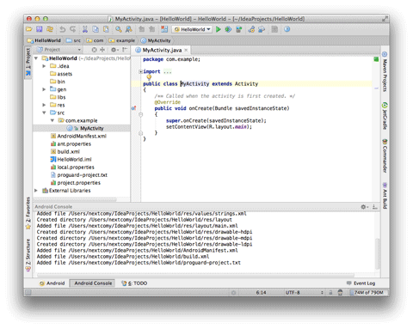Image resolution: width=413 pixels, height=329 pixels.
Task: Toggle the Project side tab
Action: (x=28, y=62)
